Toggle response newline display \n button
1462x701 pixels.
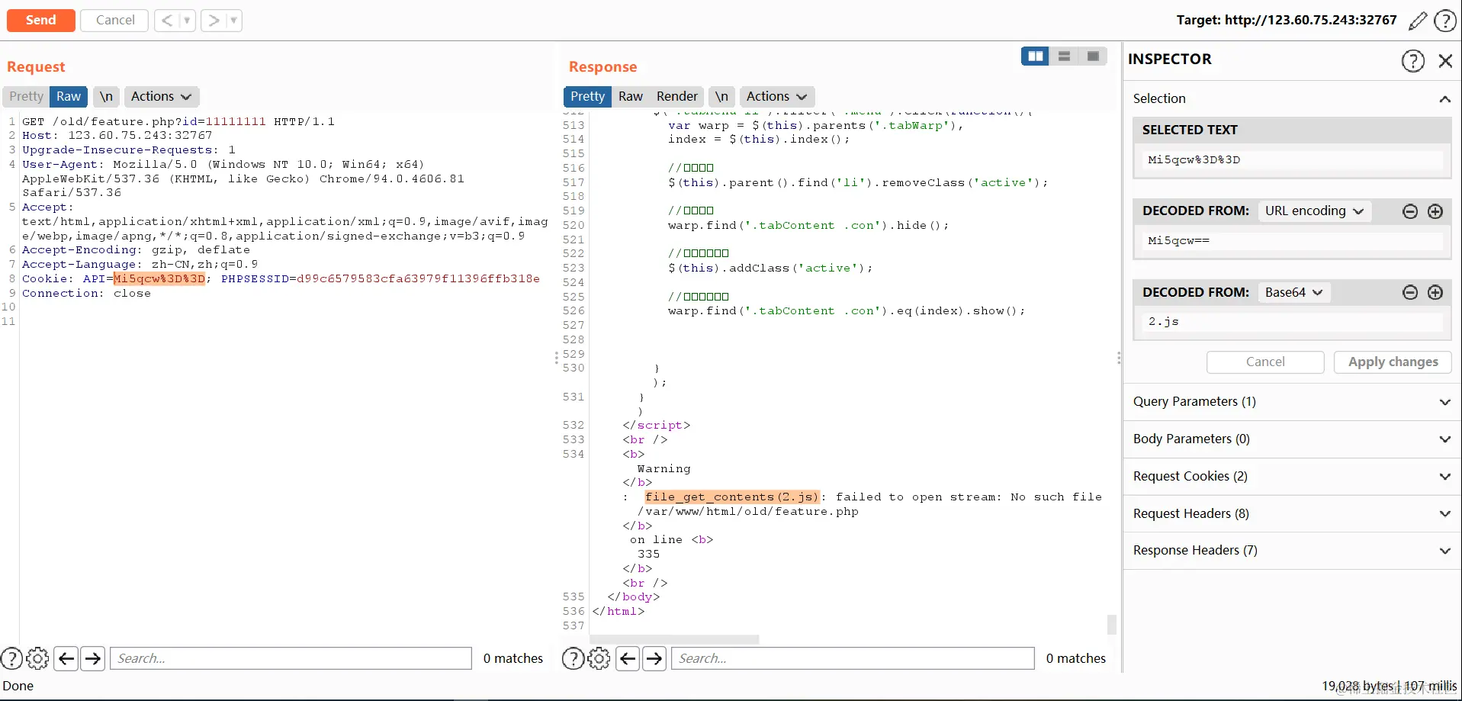721,97
